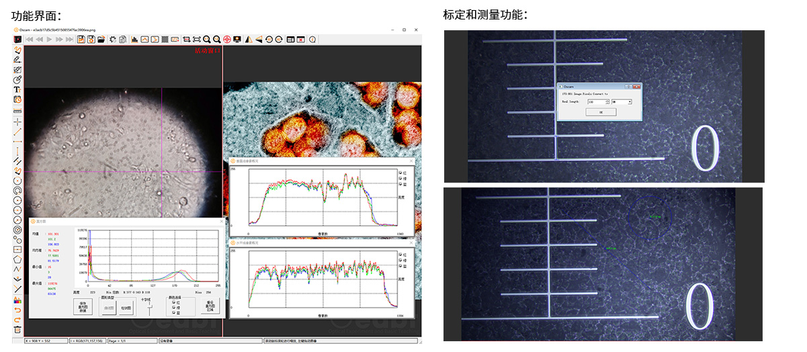
Task: Click OK in the calibration dialog
Action: (x=600, y=112)
